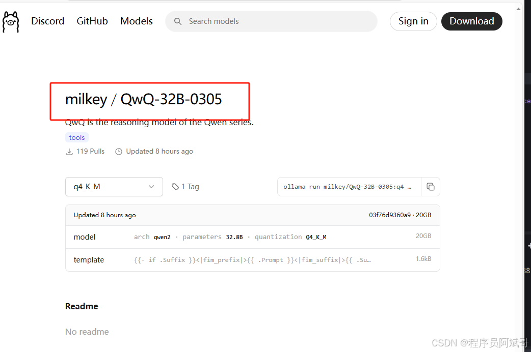The height and width of the screenshot is (352, 531).
Task: Click the 03f76d9360a9 · 20GB digest text
Action: pos(400,215)
